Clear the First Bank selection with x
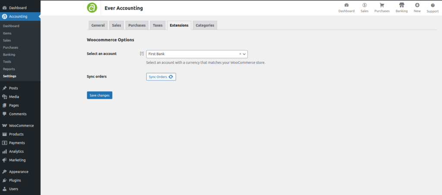 pos(240,54)
